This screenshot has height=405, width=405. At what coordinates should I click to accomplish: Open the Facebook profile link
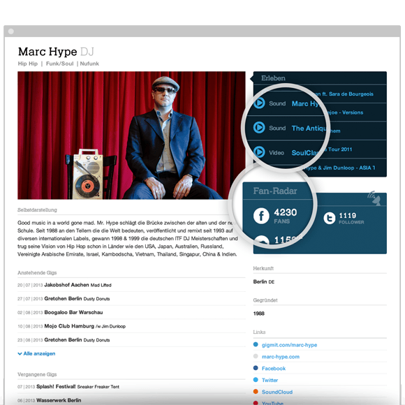(274, 368)
